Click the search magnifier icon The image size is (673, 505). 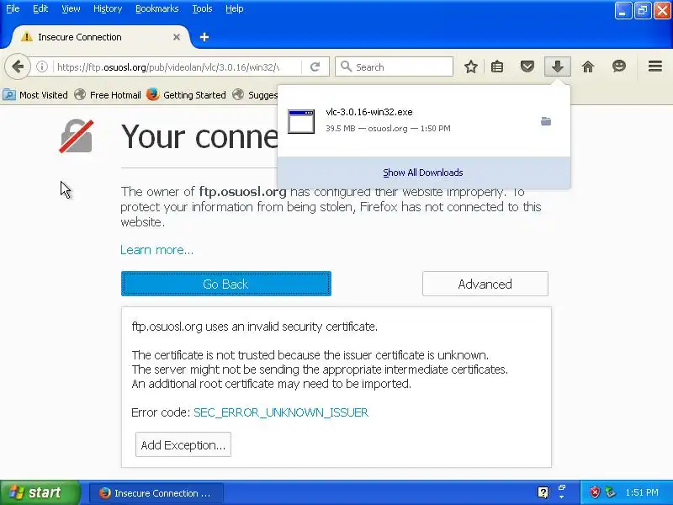[x=346, y=66]
